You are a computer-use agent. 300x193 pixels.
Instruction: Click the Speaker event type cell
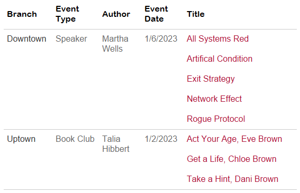(71, 39)
